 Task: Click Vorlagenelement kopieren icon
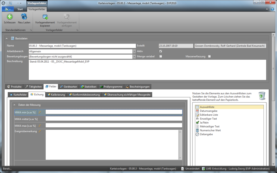pos(45,17)
